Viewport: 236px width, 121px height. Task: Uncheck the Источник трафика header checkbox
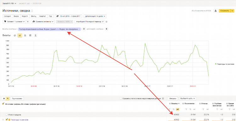3,104
